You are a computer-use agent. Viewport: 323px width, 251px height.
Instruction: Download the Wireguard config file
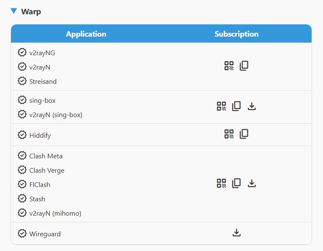pyautogui.click(x=236, y=232)
